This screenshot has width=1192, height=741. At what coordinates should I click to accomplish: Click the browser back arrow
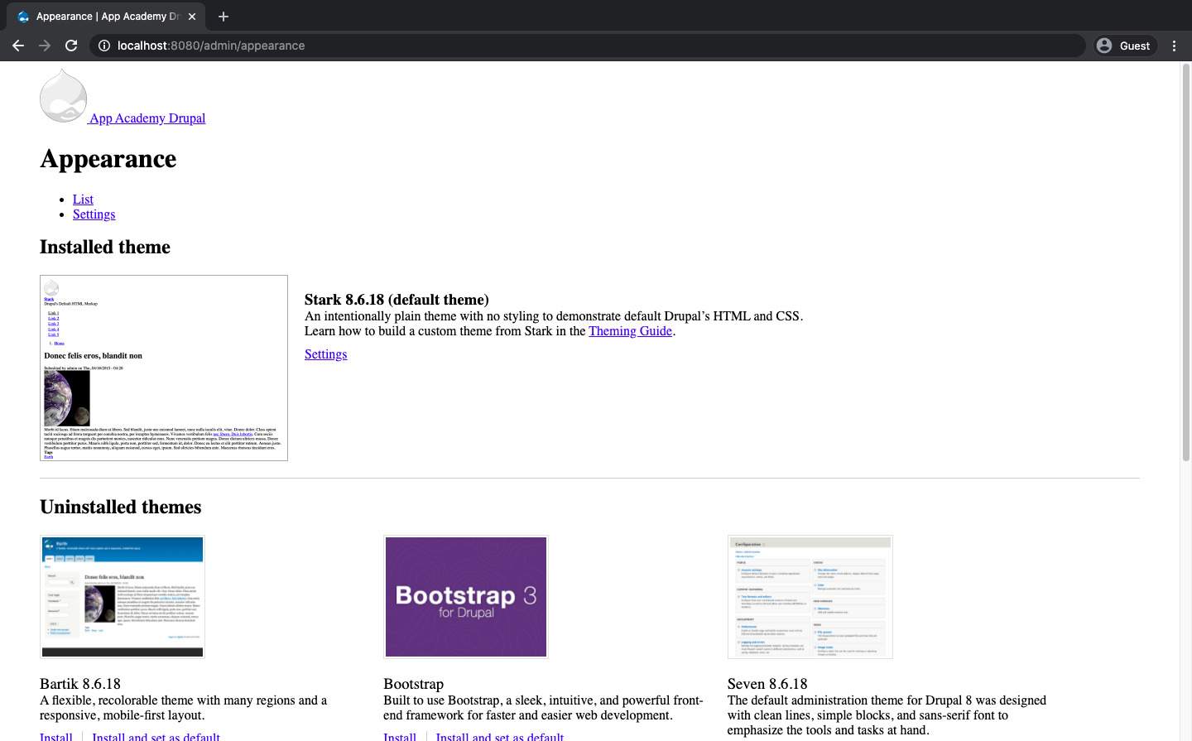pyautogui.click(x=18, y=46)
